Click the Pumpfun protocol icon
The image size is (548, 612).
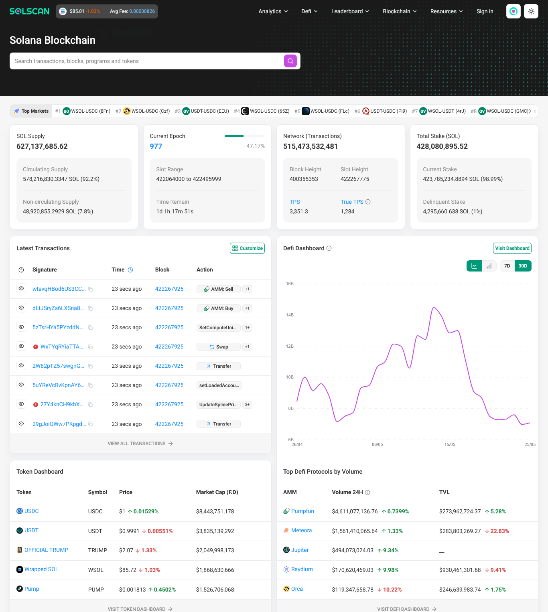coord(286,511)
